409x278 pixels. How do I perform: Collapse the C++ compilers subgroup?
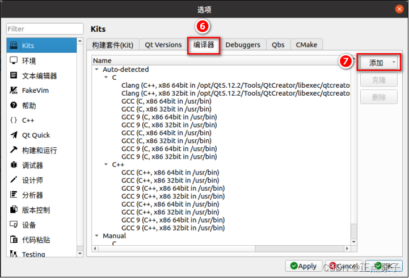(x=106, y=165)
